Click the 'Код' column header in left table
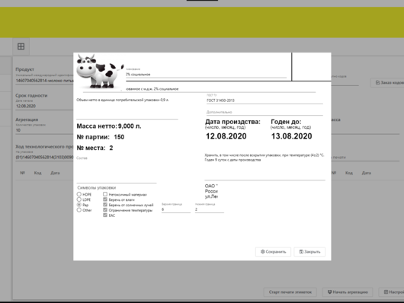The width and height of the screenshot is (404, 303). pyautogui.click(x=37, y=173)
